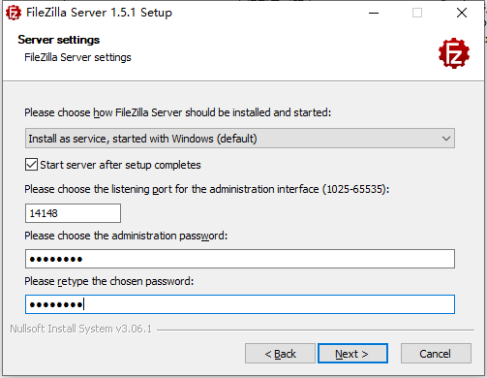Click the 'Start server after setup completes' label
The image size is (487, 378).
click(x=120, y=165)
